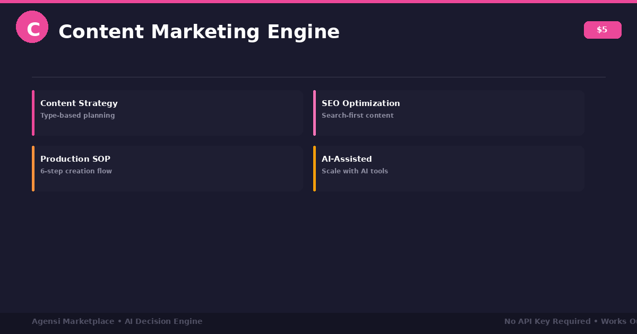The height and width of the screenshot is (334, 637).
Task: Click the 'Scale with AI tools' text
Action: 355,171
